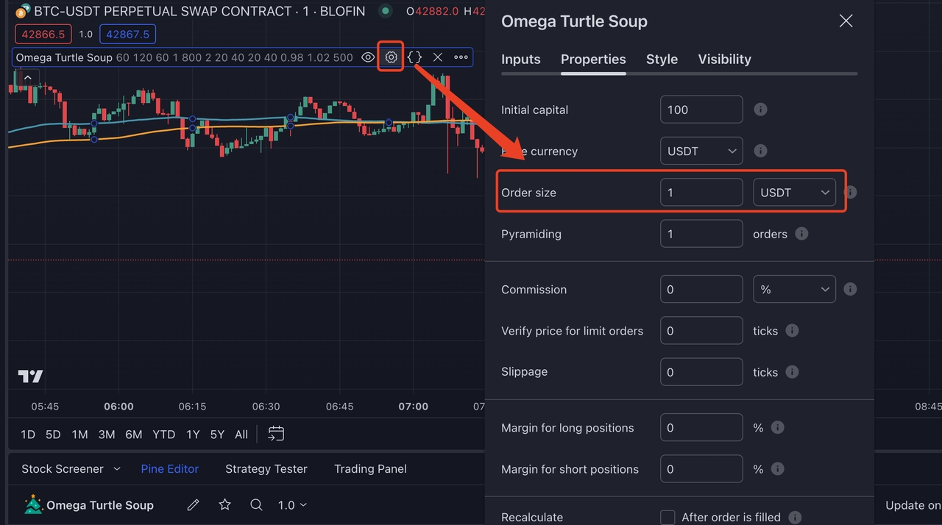Switch to the Inputs tab

[521, 60]
